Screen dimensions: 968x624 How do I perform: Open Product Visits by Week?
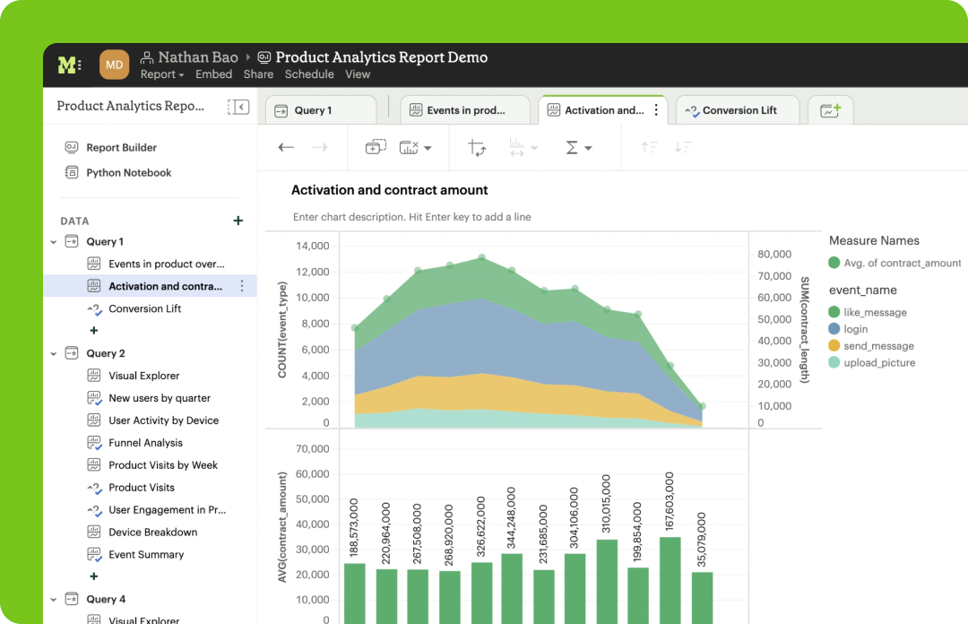163,465
